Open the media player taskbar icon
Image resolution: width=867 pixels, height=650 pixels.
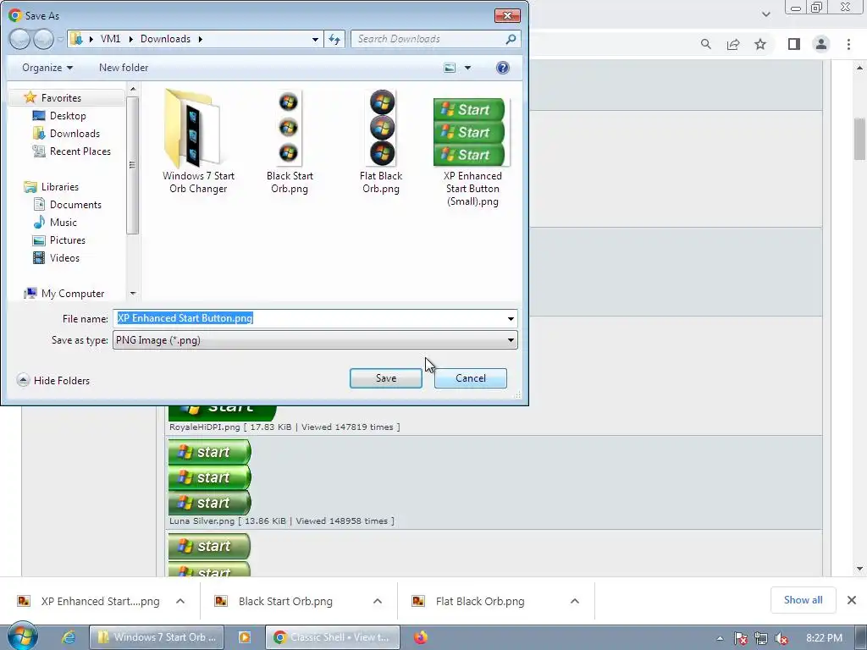245,637
